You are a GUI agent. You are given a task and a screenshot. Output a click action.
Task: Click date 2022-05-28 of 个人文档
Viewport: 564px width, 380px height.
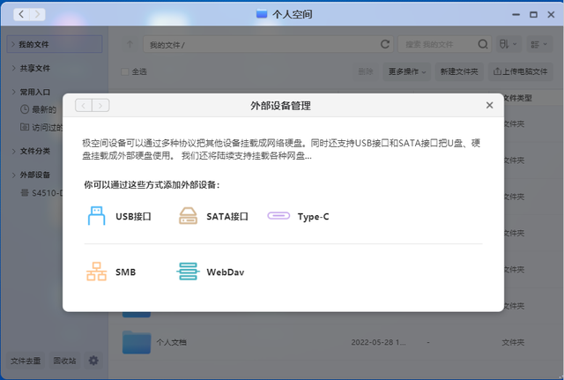click(x=378, y=342)
